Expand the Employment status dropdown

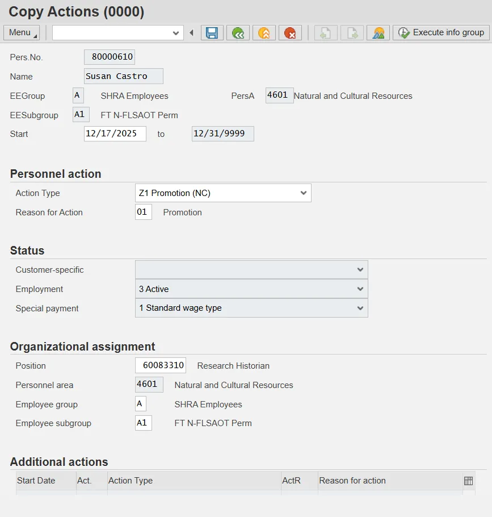click(x=360, y=289)
